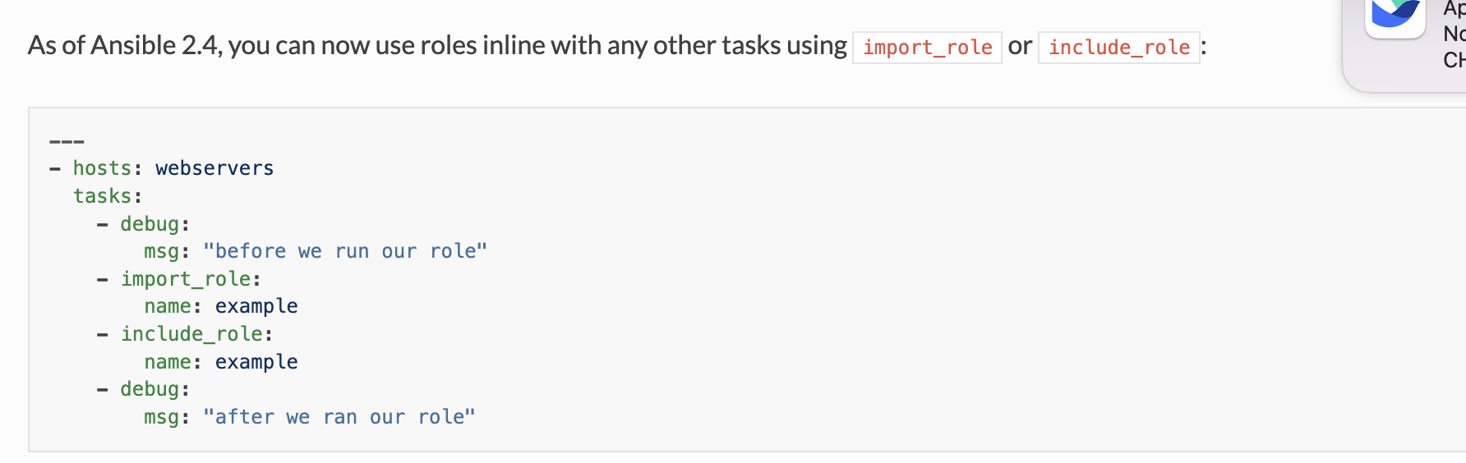Click the webservers value in the code
Image resolution: width=1466 pixels, height=463 pixels.
(214, 168)
